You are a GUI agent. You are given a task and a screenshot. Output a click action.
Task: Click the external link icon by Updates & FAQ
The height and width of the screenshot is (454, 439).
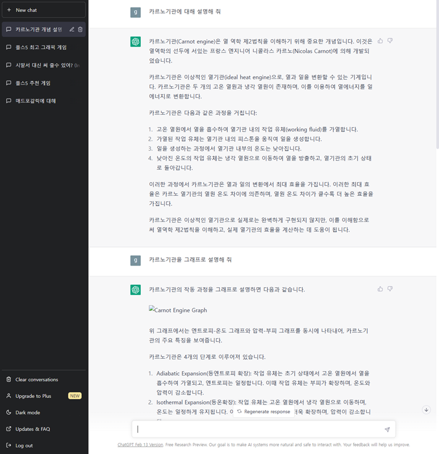click(x=9, y=428)
